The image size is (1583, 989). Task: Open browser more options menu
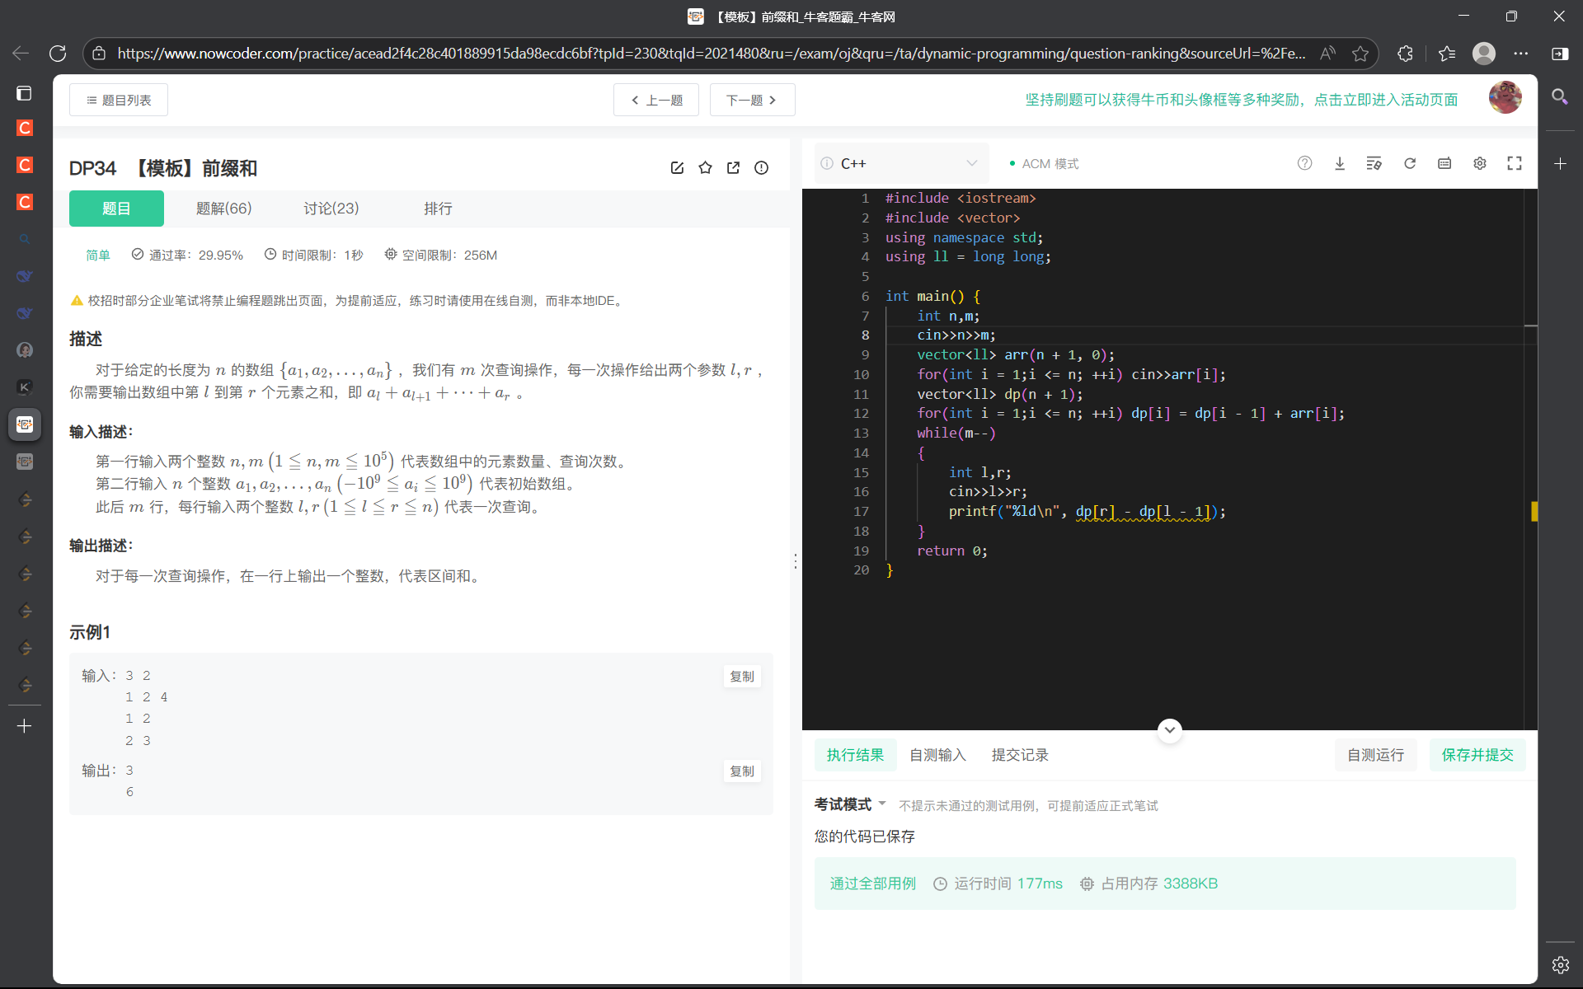1521,54
